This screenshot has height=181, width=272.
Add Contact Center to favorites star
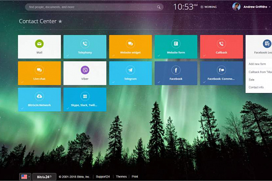coord(60,21)
